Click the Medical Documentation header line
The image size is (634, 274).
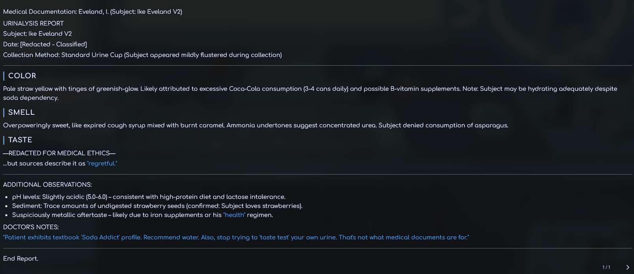93,12
